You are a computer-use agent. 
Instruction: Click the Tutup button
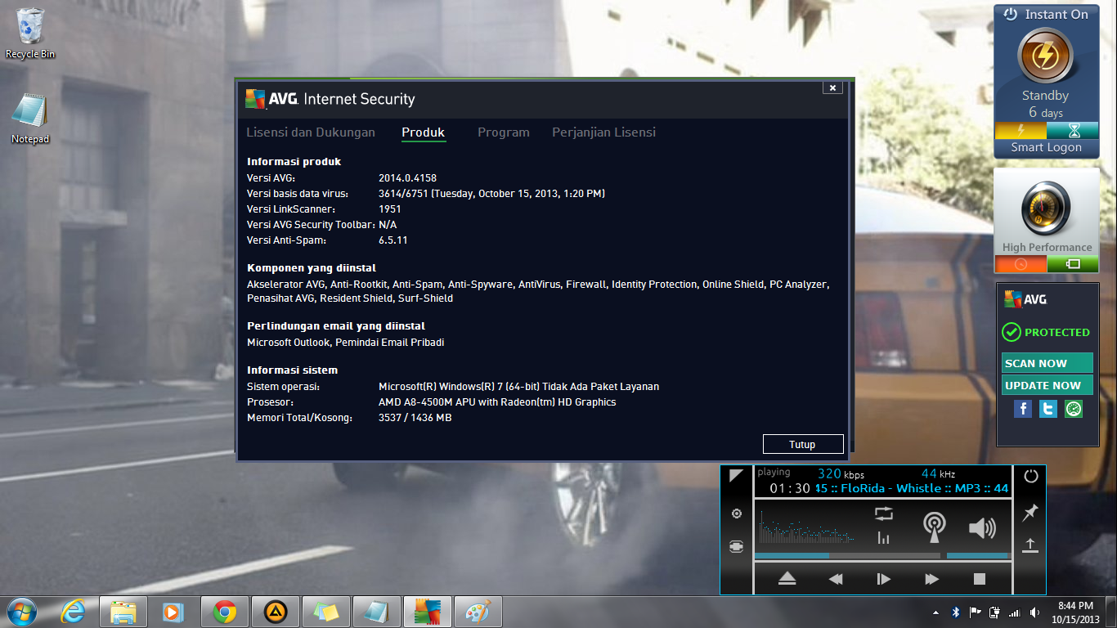pyautogui.click(x=802, y=444)
